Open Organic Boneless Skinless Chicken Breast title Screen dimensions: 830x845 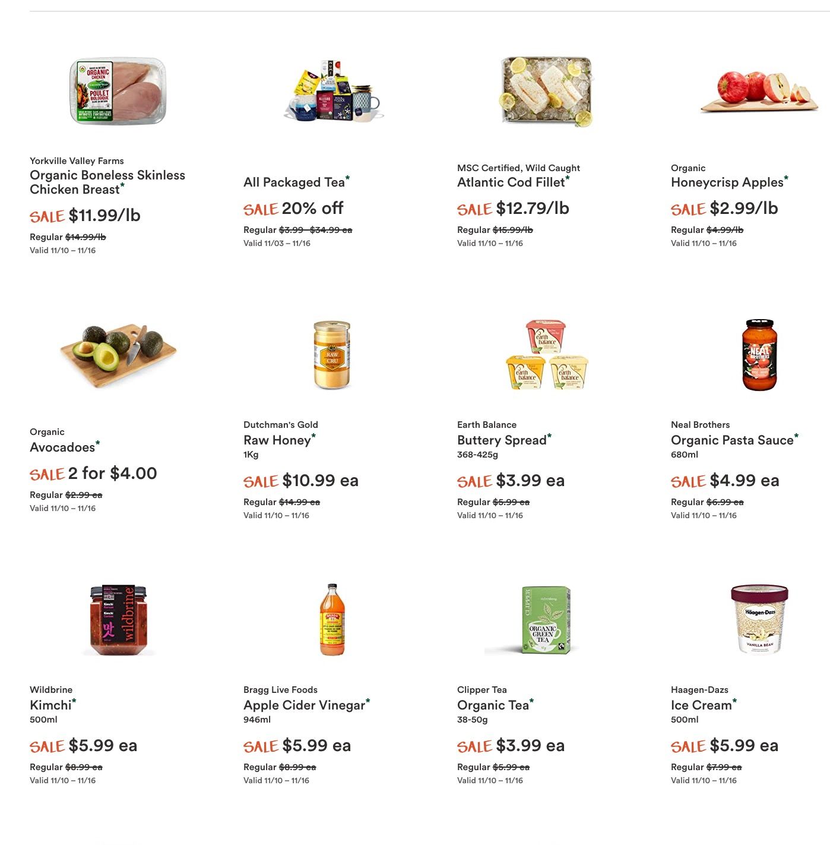coord(107,182)
